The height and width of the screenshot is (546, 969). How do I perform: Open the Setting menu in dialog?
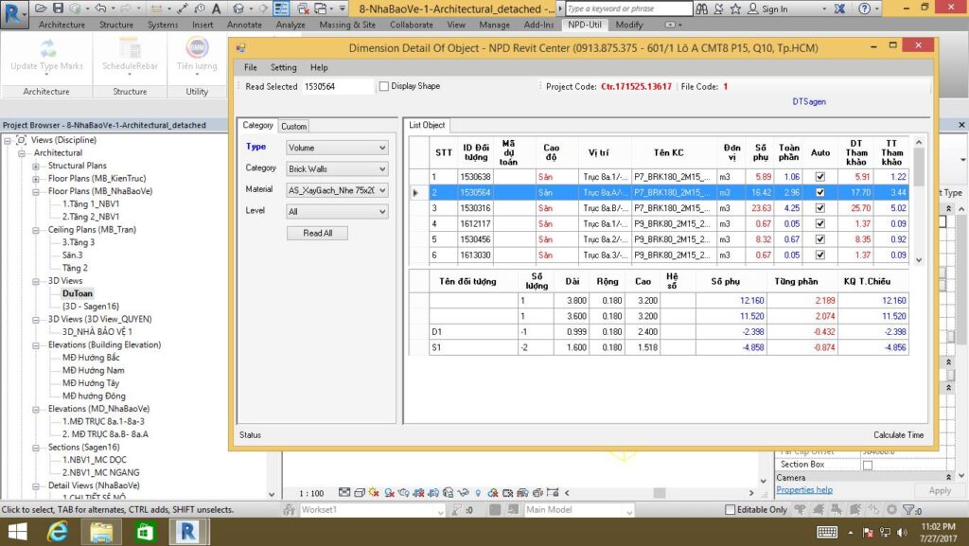point(283,67)
